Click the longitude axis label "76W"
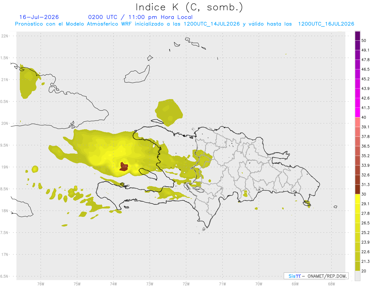 tap(41, 284)
